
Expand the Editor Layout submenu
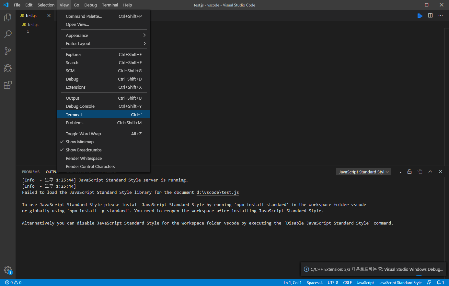click(104, 43)
